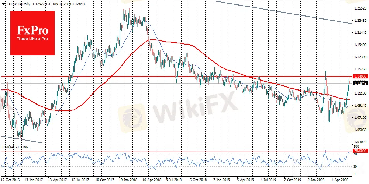Click the RSI scale value 100

(x=356, y=146)
